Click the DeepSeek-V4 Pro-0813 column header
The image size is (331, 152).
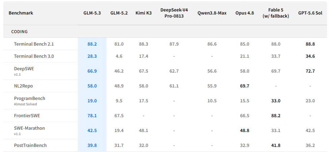[x=174, y=13]
